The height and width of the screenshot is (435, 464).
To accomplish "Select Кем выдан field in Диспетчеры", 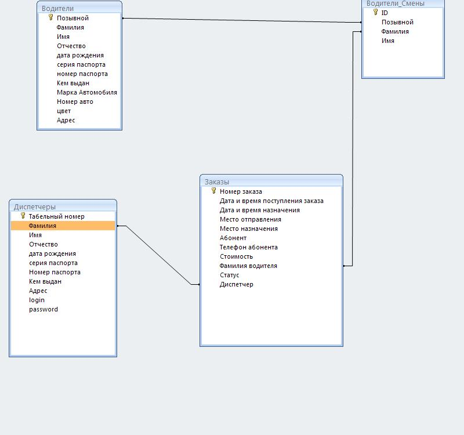I will pyautogui.click(x=45, y=281).
